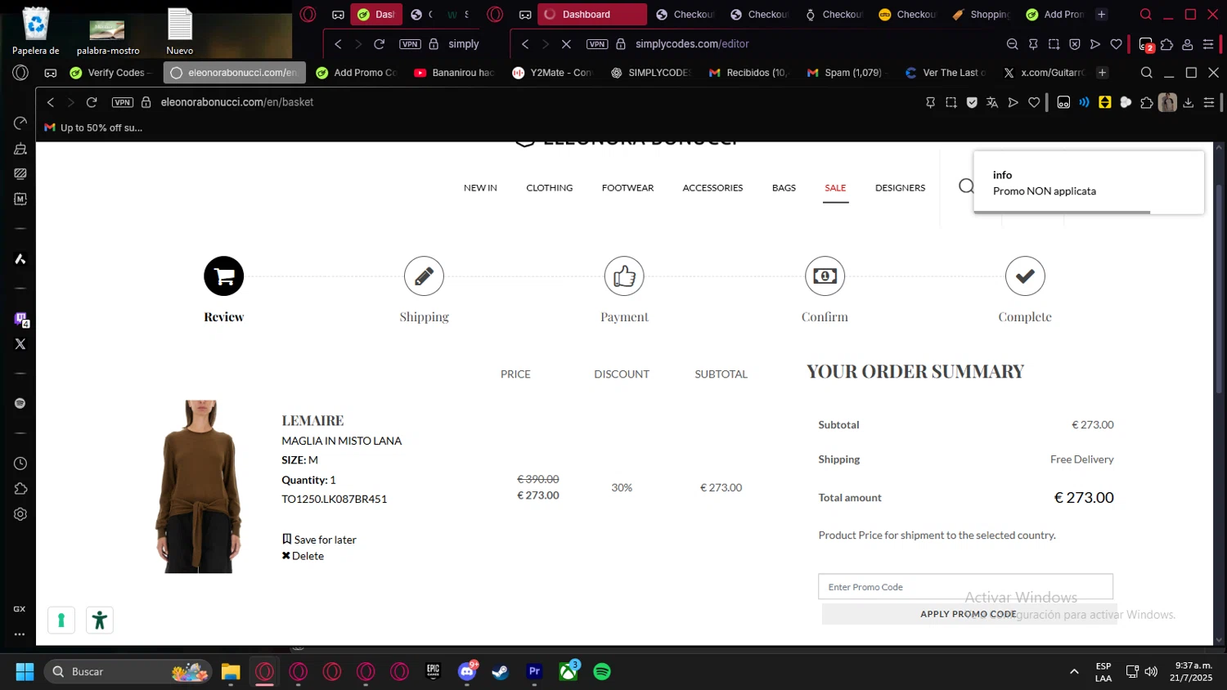Click Save for later link

pyautogui.click(x=319, y=540)
